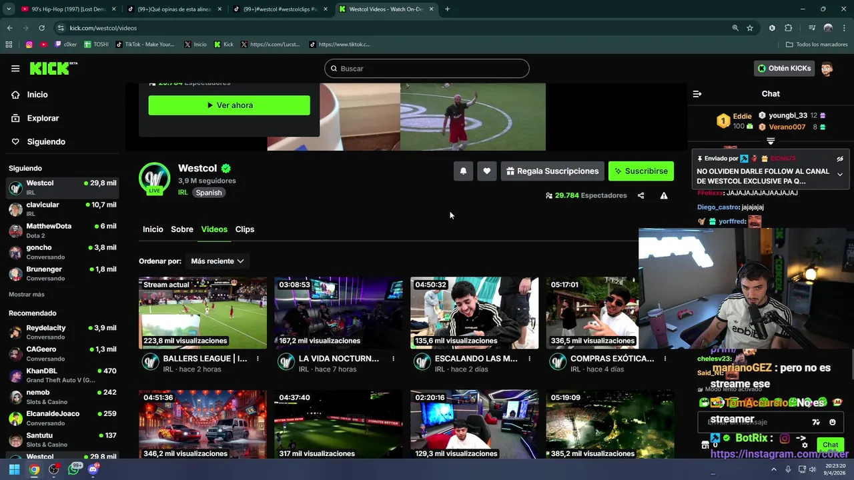The height and width of the screenshot is (480, 854).
Task: Click Regala Suscripciones button
Action: [x=552, y=171]
